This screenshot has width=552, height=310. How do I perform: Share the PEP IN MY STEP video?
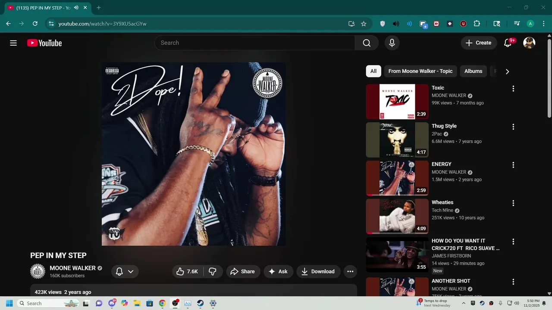pos(243,271)
